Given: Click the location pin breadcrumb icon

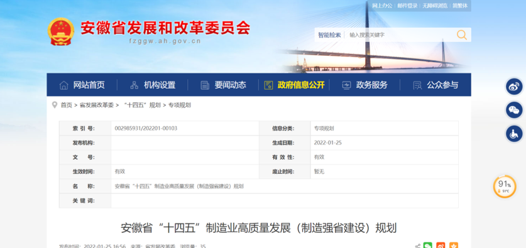Looking at the screenshot, I should [x=54, y=105].
